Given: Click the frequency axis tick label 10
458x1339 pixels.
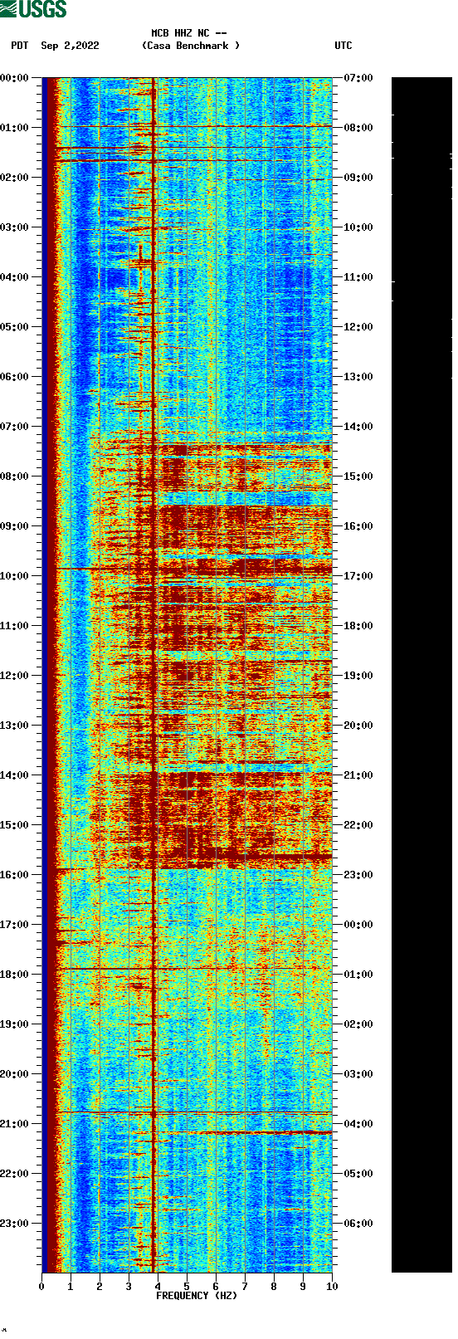Looking at the screenshot, I should pyautogui.click(x=332, y=1287).
